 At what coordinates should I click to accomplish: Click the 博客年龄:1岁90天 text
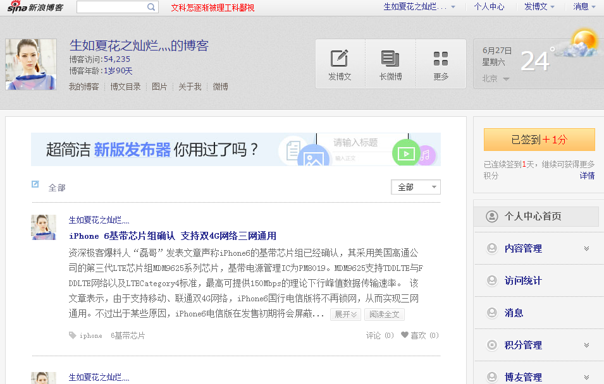point(101,71)
